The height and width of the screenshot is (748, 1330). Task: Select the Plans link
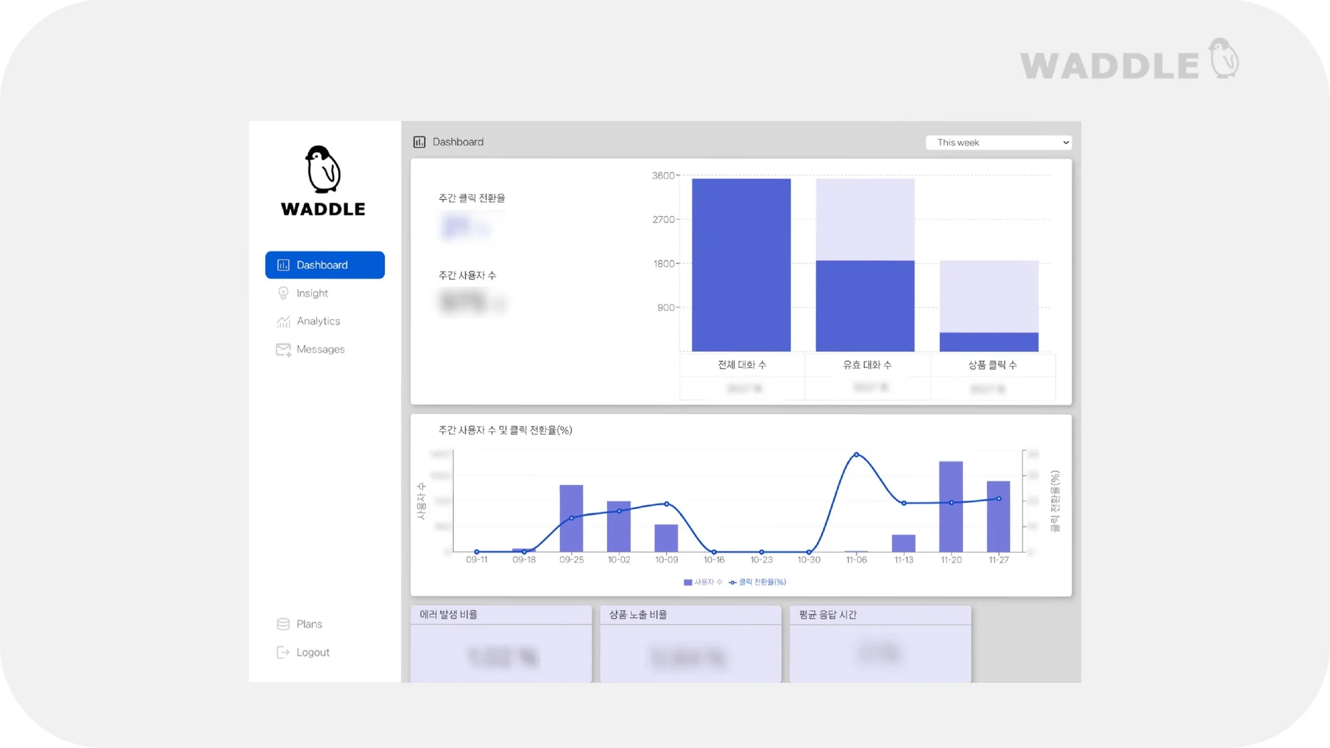[309, 624]
